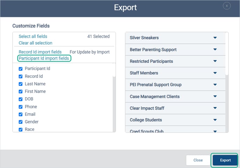The width and height of the screenshot is (240, 168).
Task: Toggle the Email checkbox
Action: pyautogui.click(x=21, y=114)
